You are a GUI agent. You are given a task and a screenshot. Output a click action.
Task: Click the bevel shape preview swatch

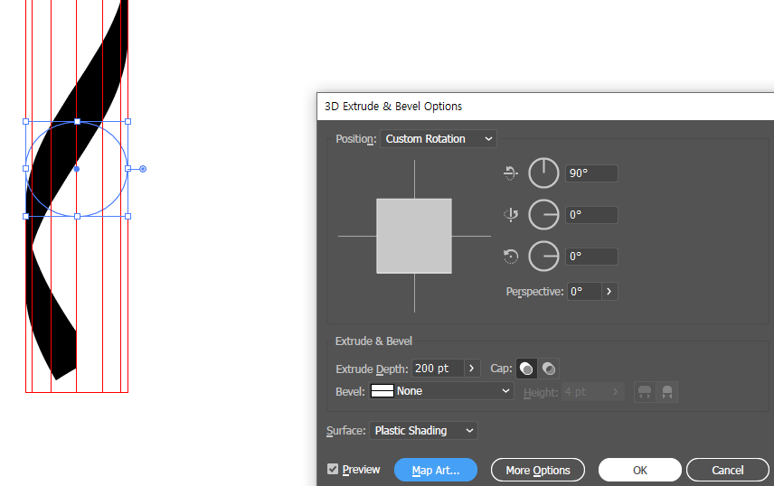tap(382, 391)
